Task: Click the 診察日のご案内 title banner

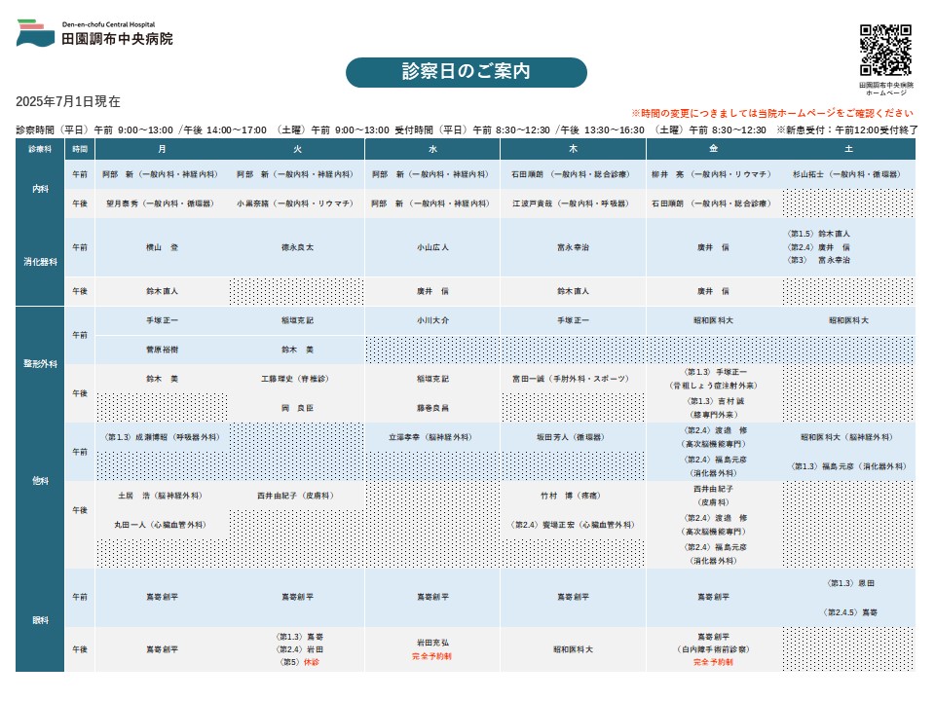Action: coord(467,72)
